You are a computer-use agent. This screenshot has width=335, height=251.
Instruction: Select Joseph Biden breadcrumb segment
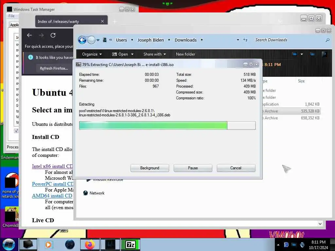click(150, 40)
